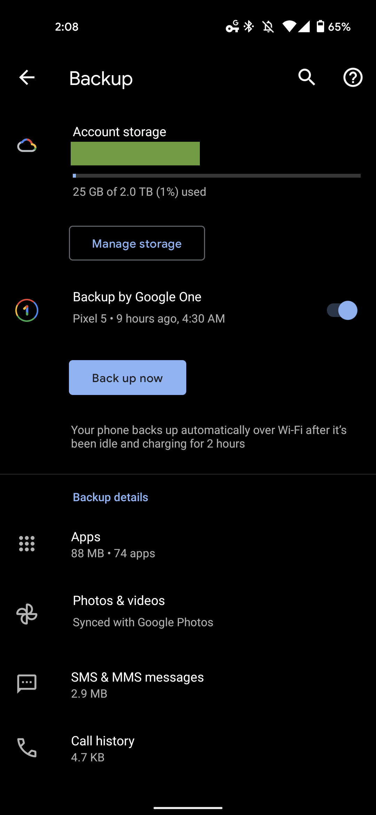Toggle the Bluetooth status indicator
The width and height of the screenshot is (376, 815).
coord(249,26)
